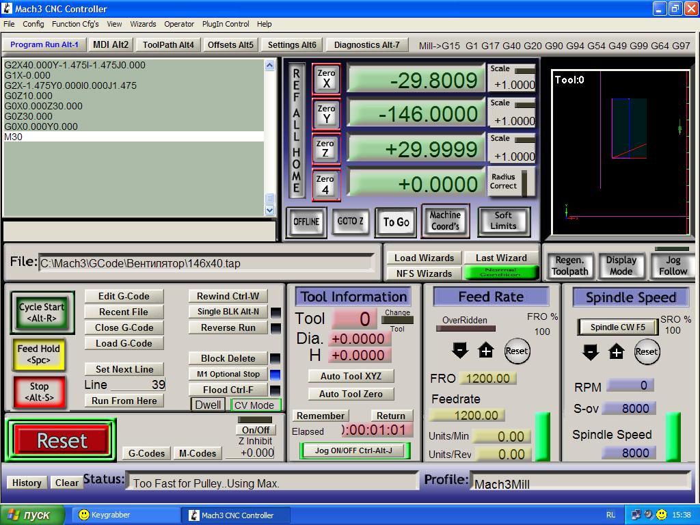Toggle Jog ON/OFF Ctrl-Alt-J
The height and width of the screenshot is (525, 700).
[353, 450]
